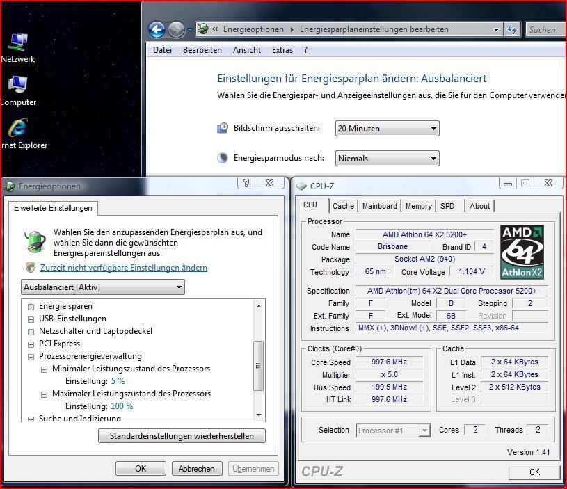Open the address bar history dropdown
Screen dimensions: 567x489
[496, 30]
